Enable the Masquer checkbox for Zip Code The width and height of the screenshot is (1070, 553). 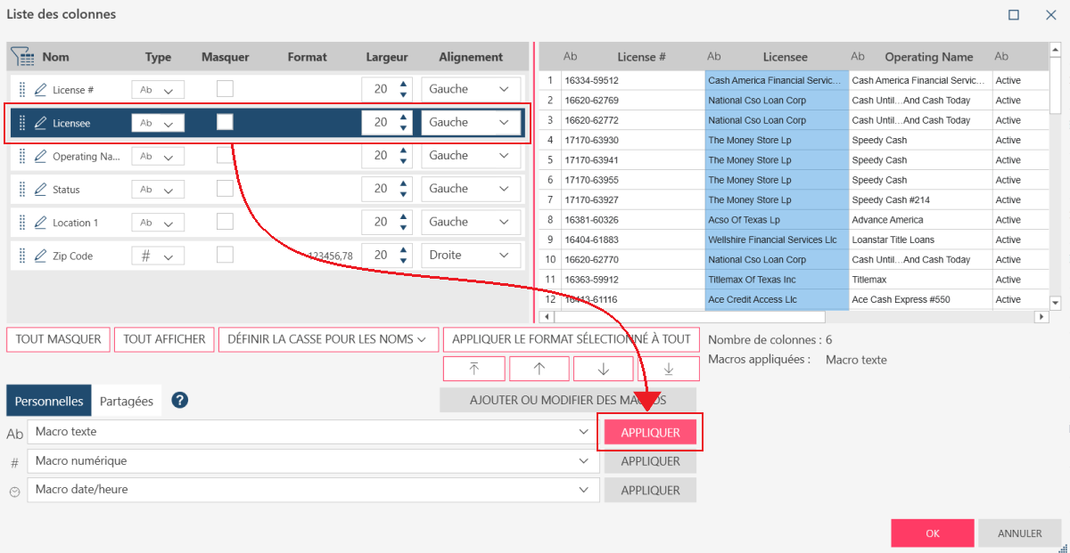pos(226,255)
